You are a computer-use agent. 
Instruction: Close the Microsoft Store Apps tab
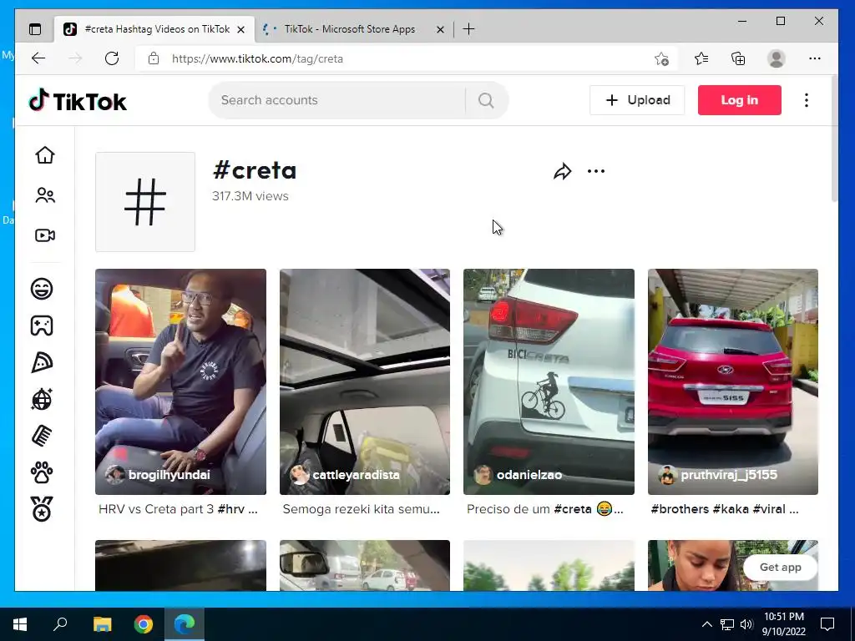tap(441, 30)
